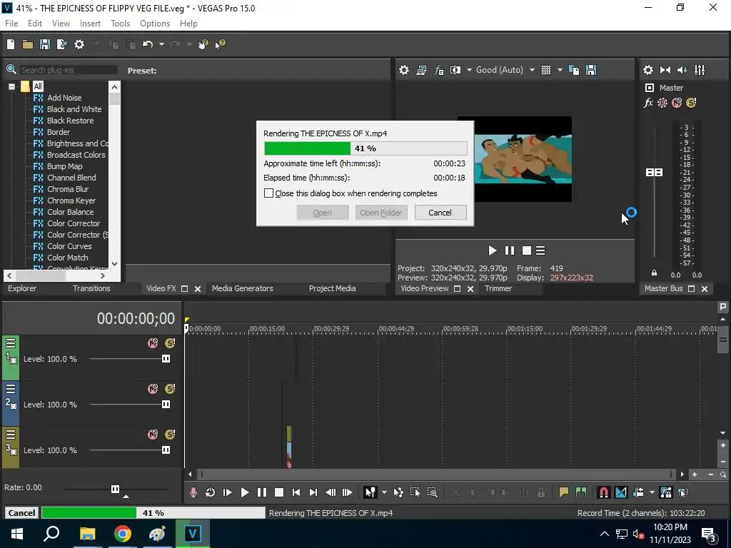Check Close this dialog box when rendering completes

point(268,193)
